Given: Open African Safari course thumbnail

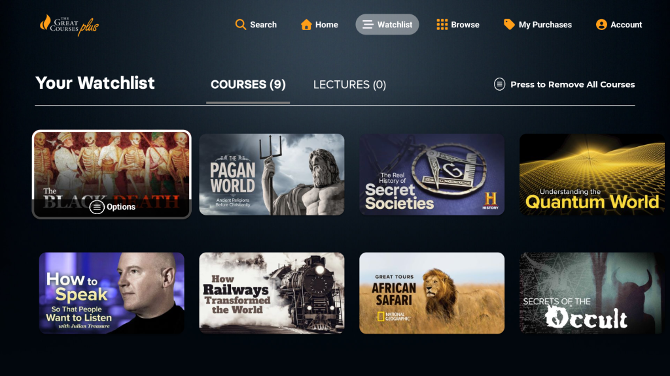Looking at the screenshot, I should [432, 293].
